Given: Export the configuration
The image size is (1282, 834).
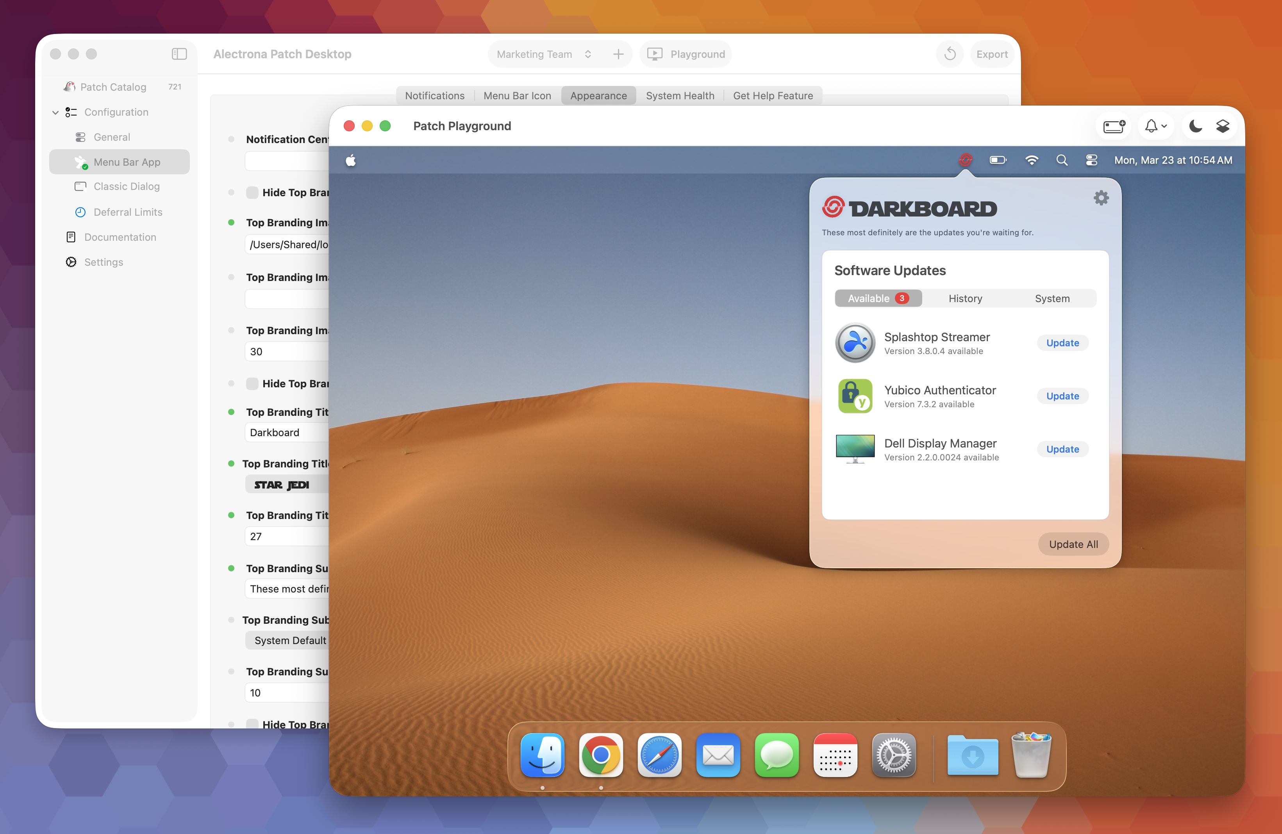Looking at the screenshot, I should coord(992,54).
